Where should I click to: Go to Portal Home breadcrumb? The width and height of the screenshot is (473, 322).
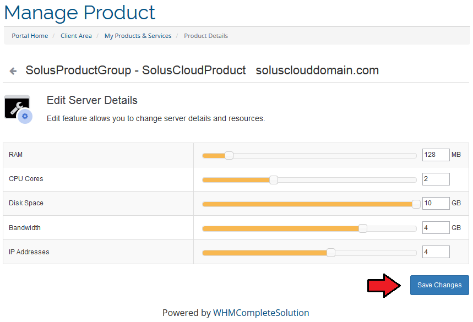(x=30, y=36)
